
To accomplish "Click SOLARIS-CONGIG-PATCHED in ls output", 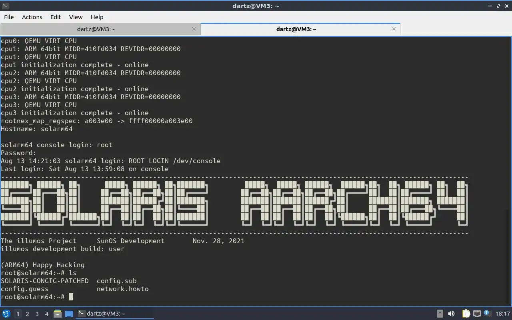I will pos(45,281).
